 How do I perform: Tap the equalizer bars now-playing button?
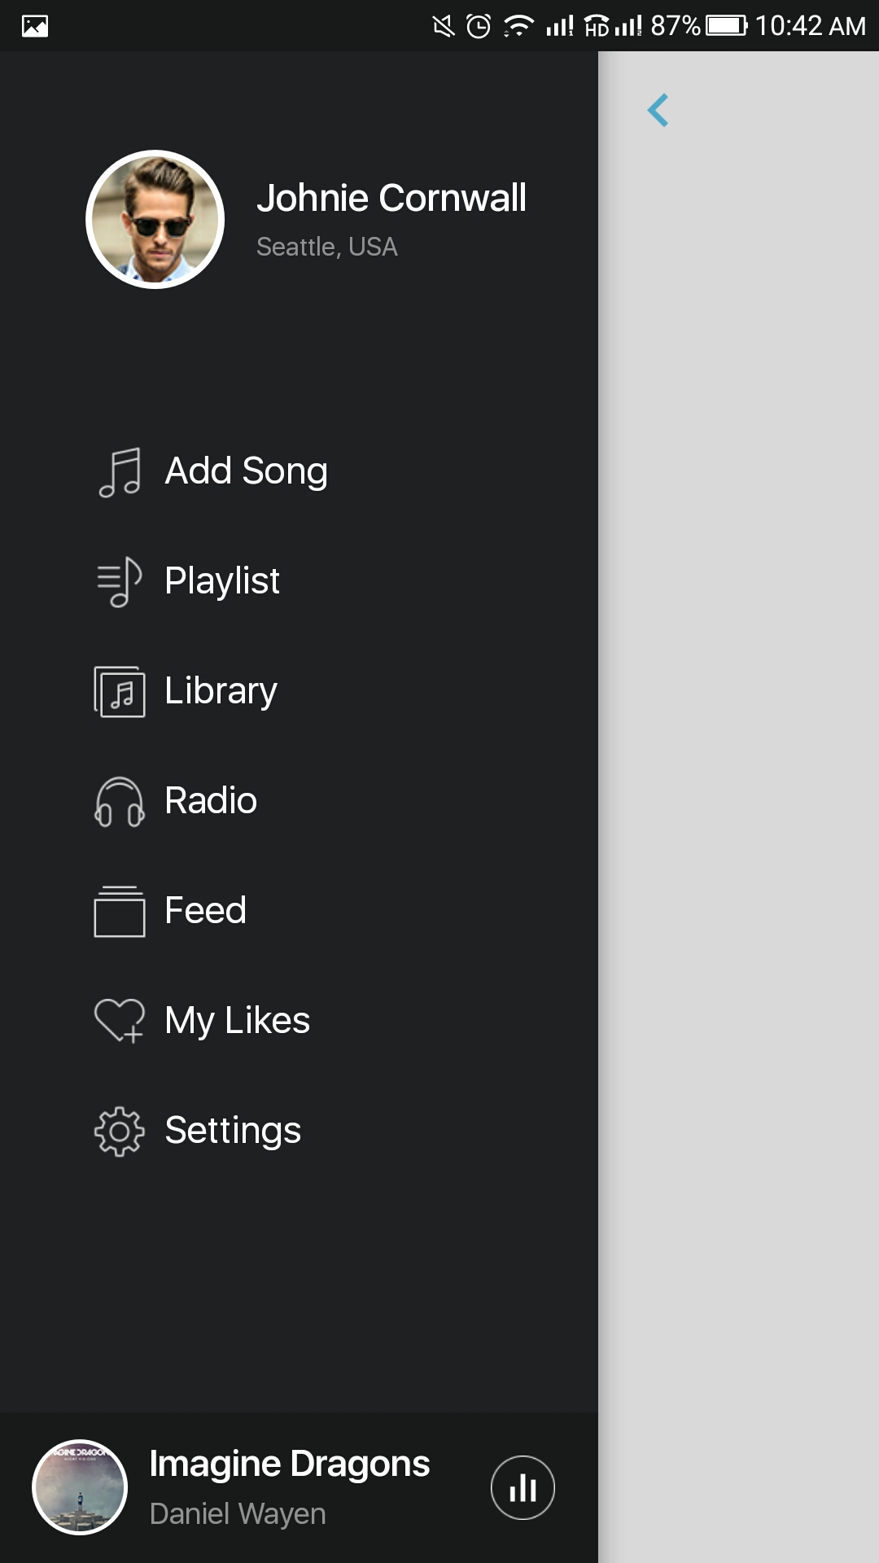coord(523,1487)
